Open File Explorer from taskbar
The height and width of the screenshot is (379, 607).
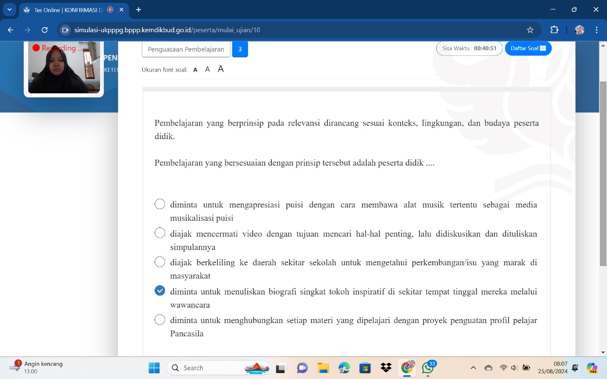point(323,368)
